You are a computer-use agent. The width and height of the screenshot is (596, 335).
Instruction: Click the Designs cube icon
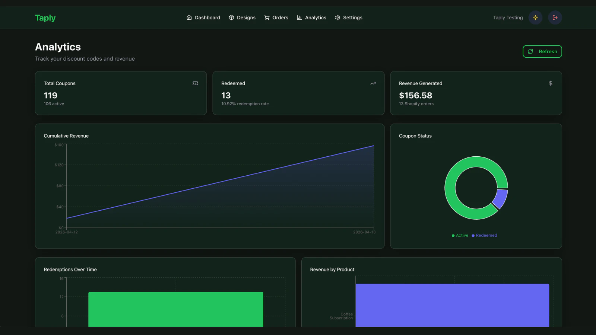pos(231,17)
